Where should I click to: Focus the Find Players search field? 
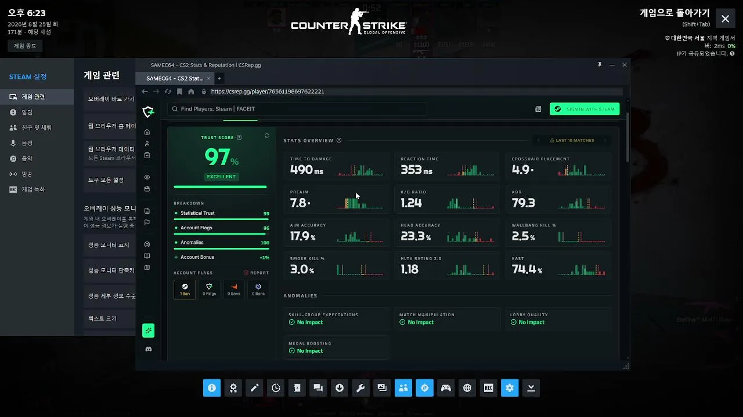pos(297,109)
